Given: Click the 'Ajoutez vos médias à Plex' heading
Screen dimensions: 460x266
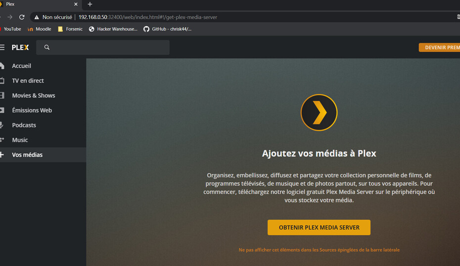Looking at the screenshot, I should point(319,153).
